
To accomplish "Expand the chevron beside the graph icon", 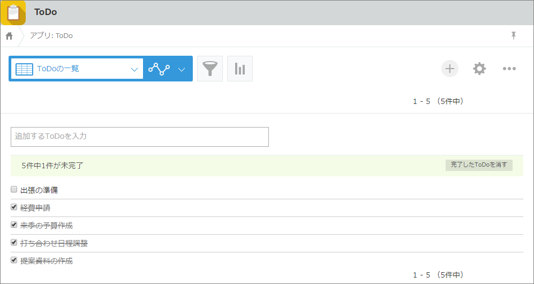I will 182,69.
